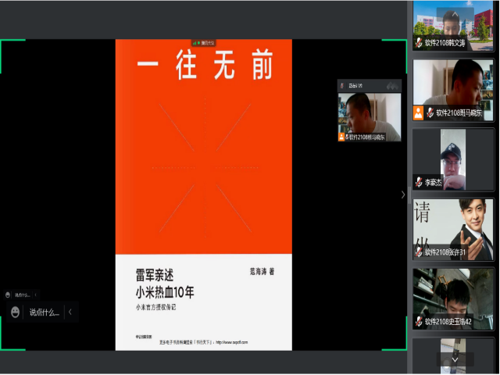Screen dimensions: 500x375
Task: Click orange host icon in floating video
Action: click(x=341, y=137)
